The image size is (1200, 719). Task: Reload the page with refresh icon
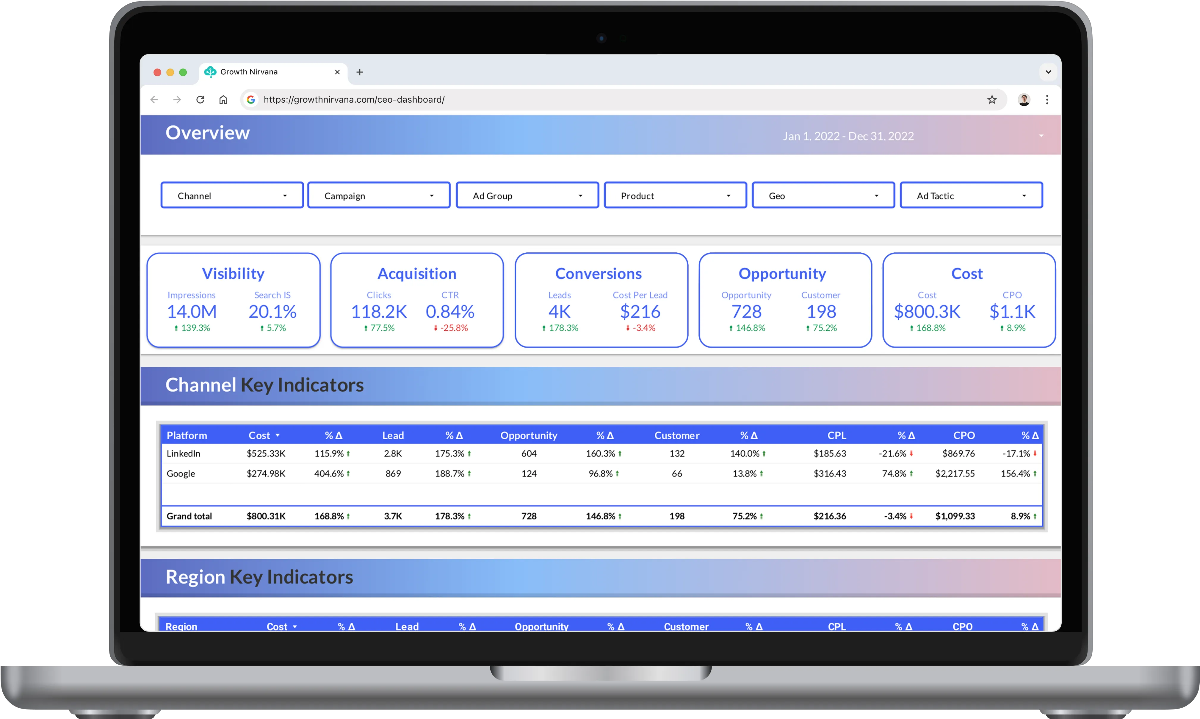click(200, 99)
